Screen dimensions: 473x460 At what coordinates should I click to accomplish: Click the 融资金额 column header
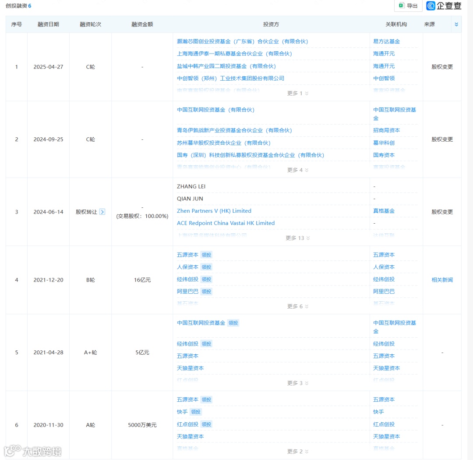click(142, 25)
